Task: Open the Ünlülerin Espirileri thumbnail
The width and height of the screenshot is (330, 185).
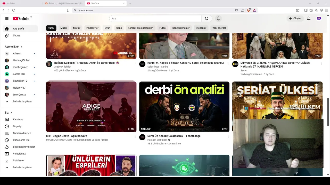Action: pos(91,165)
